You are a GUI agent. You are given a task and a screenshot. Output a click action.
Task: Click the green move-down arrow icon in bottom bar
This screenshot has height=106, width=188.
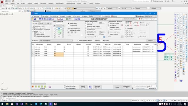[36, 87]
